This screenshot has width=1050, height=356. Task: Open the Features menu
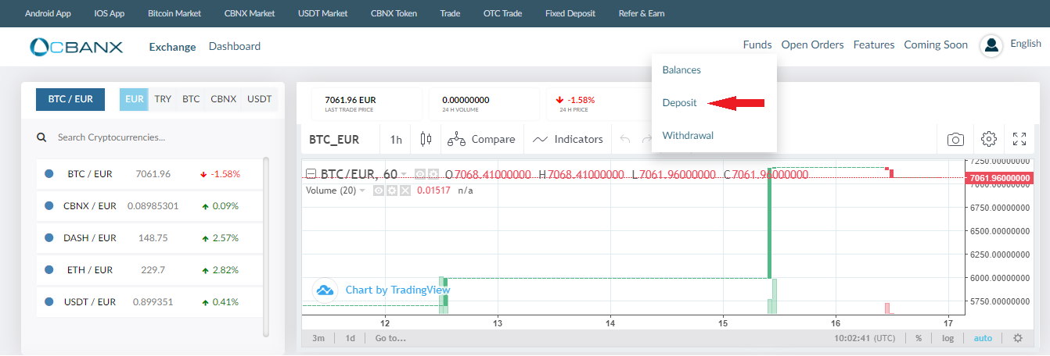[x=874, y=45]
